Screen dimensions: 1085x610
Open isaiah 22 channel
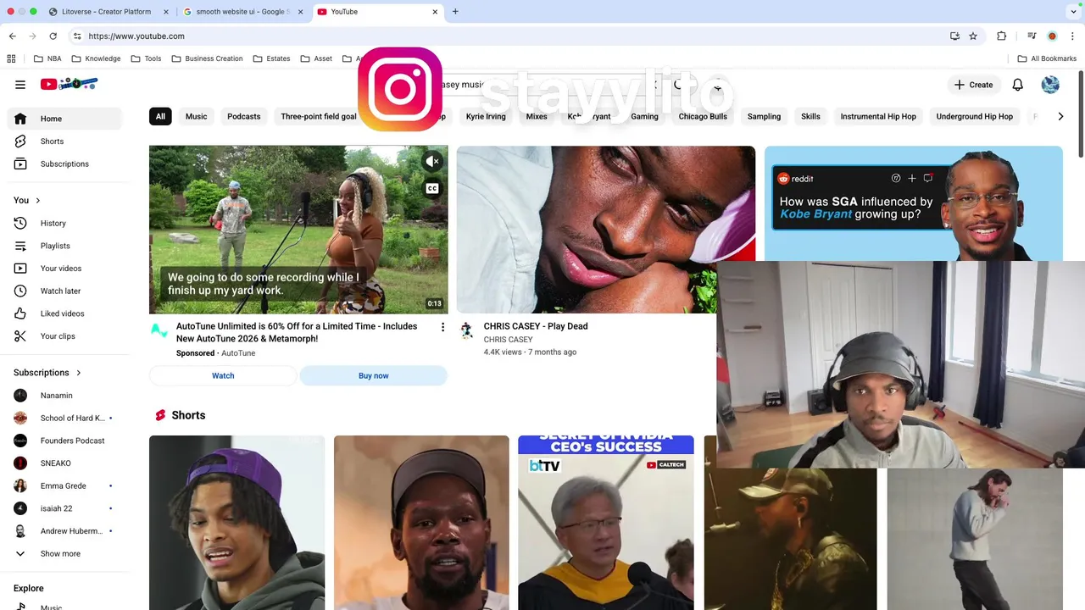tap(64, 508)
